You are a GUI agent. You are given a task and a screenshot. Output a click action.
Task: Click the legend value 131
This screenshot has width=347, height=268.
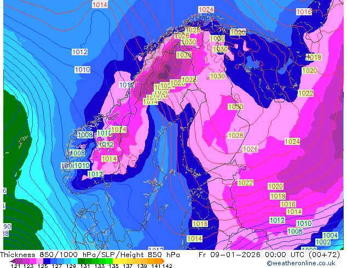[85, 266]
